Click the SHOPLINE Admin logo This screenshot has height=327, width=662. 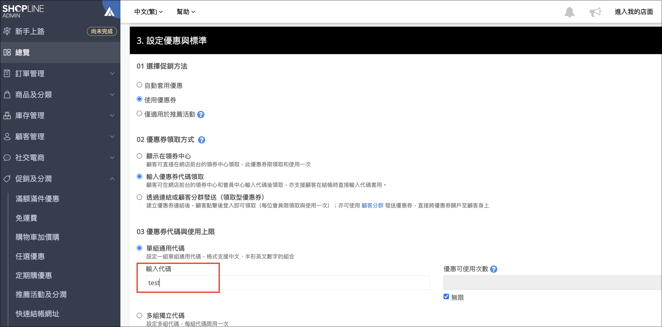tap(23, 11)
